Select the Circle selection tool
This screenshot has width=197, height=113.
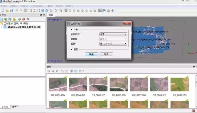click(34, 10)
